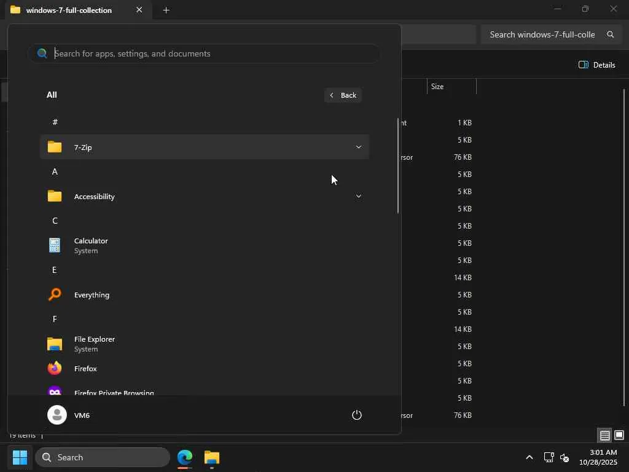Close the windows-7-full-collection tab
The height and width of the screenshot is (472, 629).
(139, 10)
